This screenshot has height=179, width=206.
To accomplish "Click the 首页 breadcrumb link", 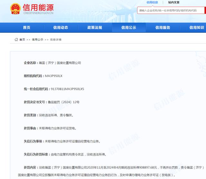I will (x=22, y=40).
